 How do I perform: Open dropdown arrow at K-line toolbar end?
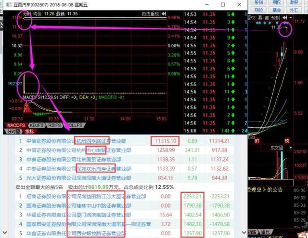point(291,18)
